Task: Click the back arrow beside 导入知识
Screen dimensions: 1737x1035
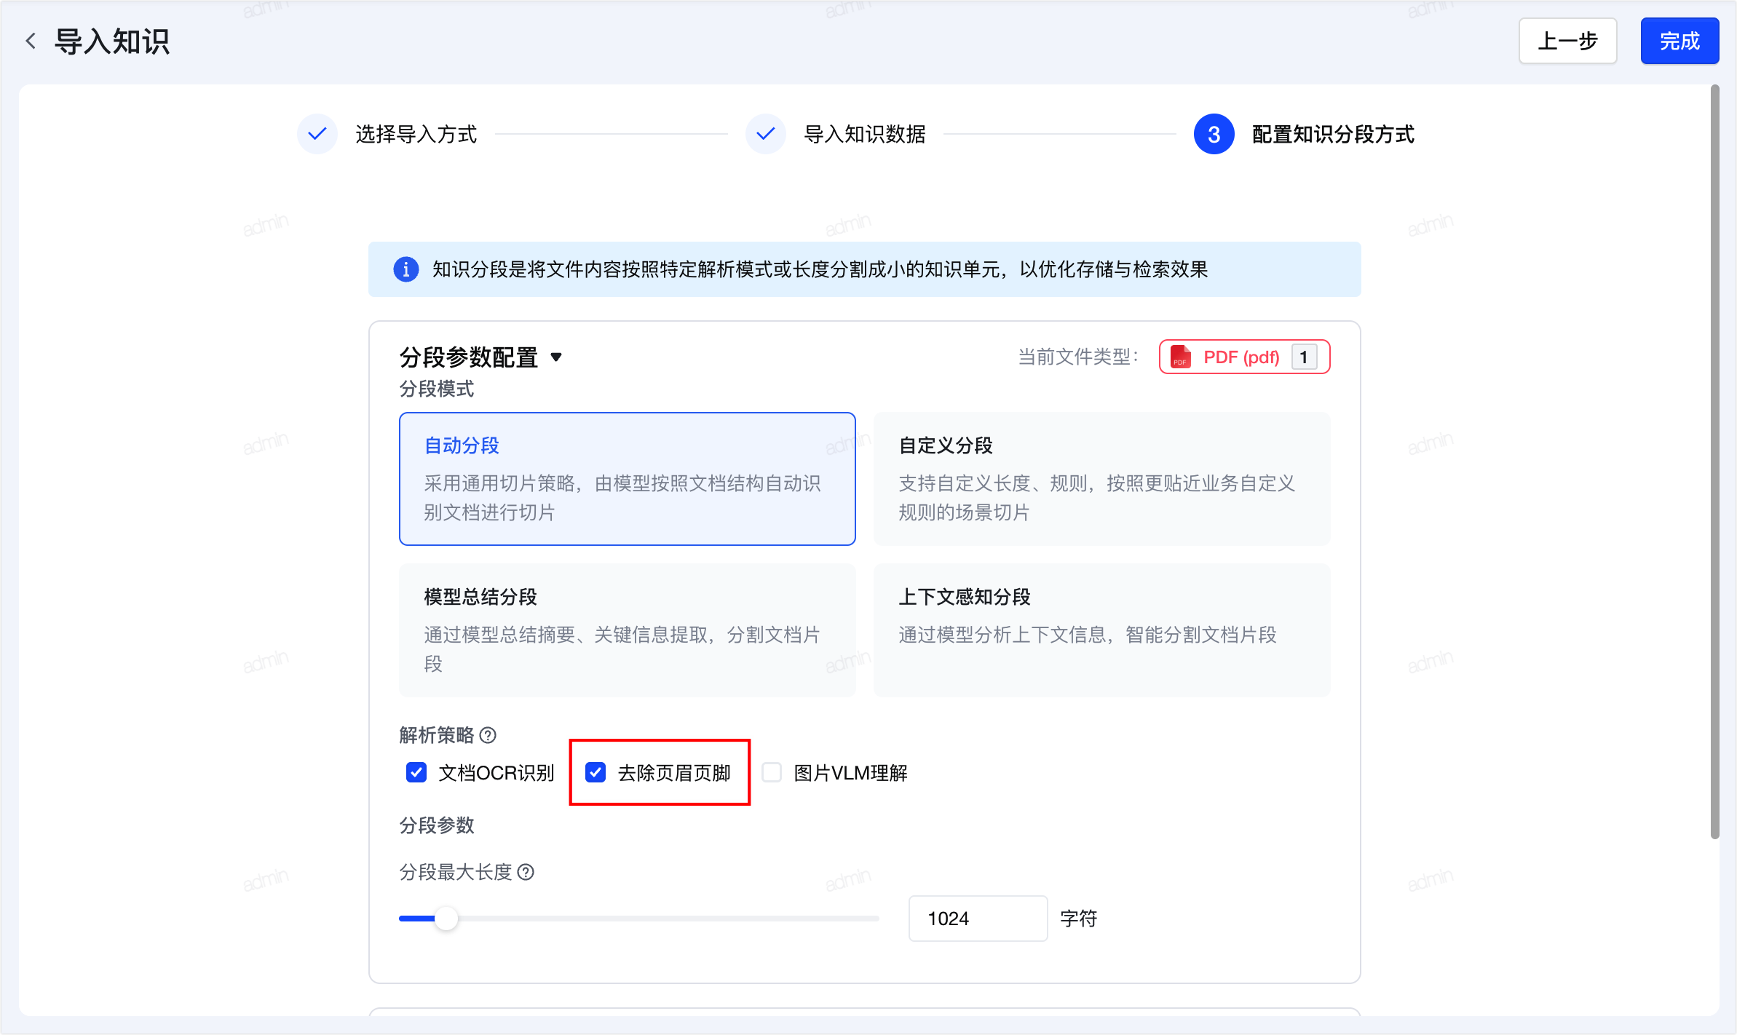Action: pos(31,41)
